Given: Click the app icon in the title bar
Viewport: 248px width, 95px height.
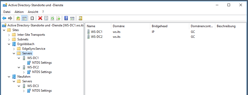Looking at the screenshot, I should [5, 5].
